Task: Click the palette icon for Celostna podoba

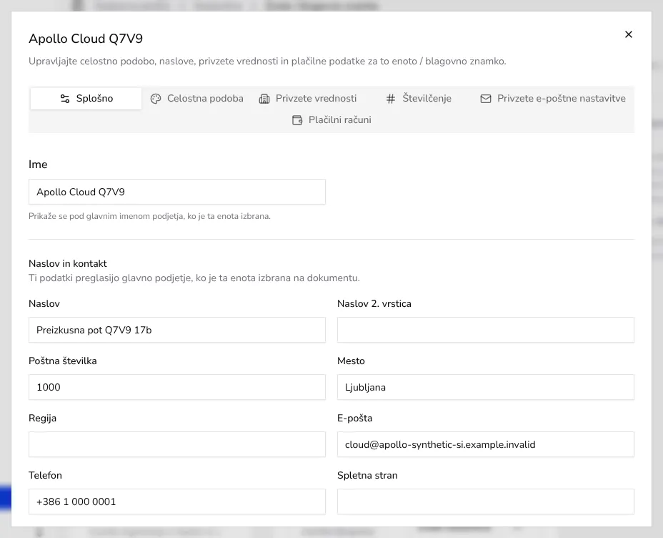Action: (x=156, y=99)
